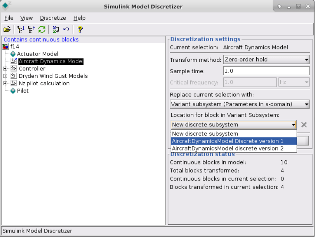Select Nz pilot calculation tree item
315x237 pixels.
44,83
